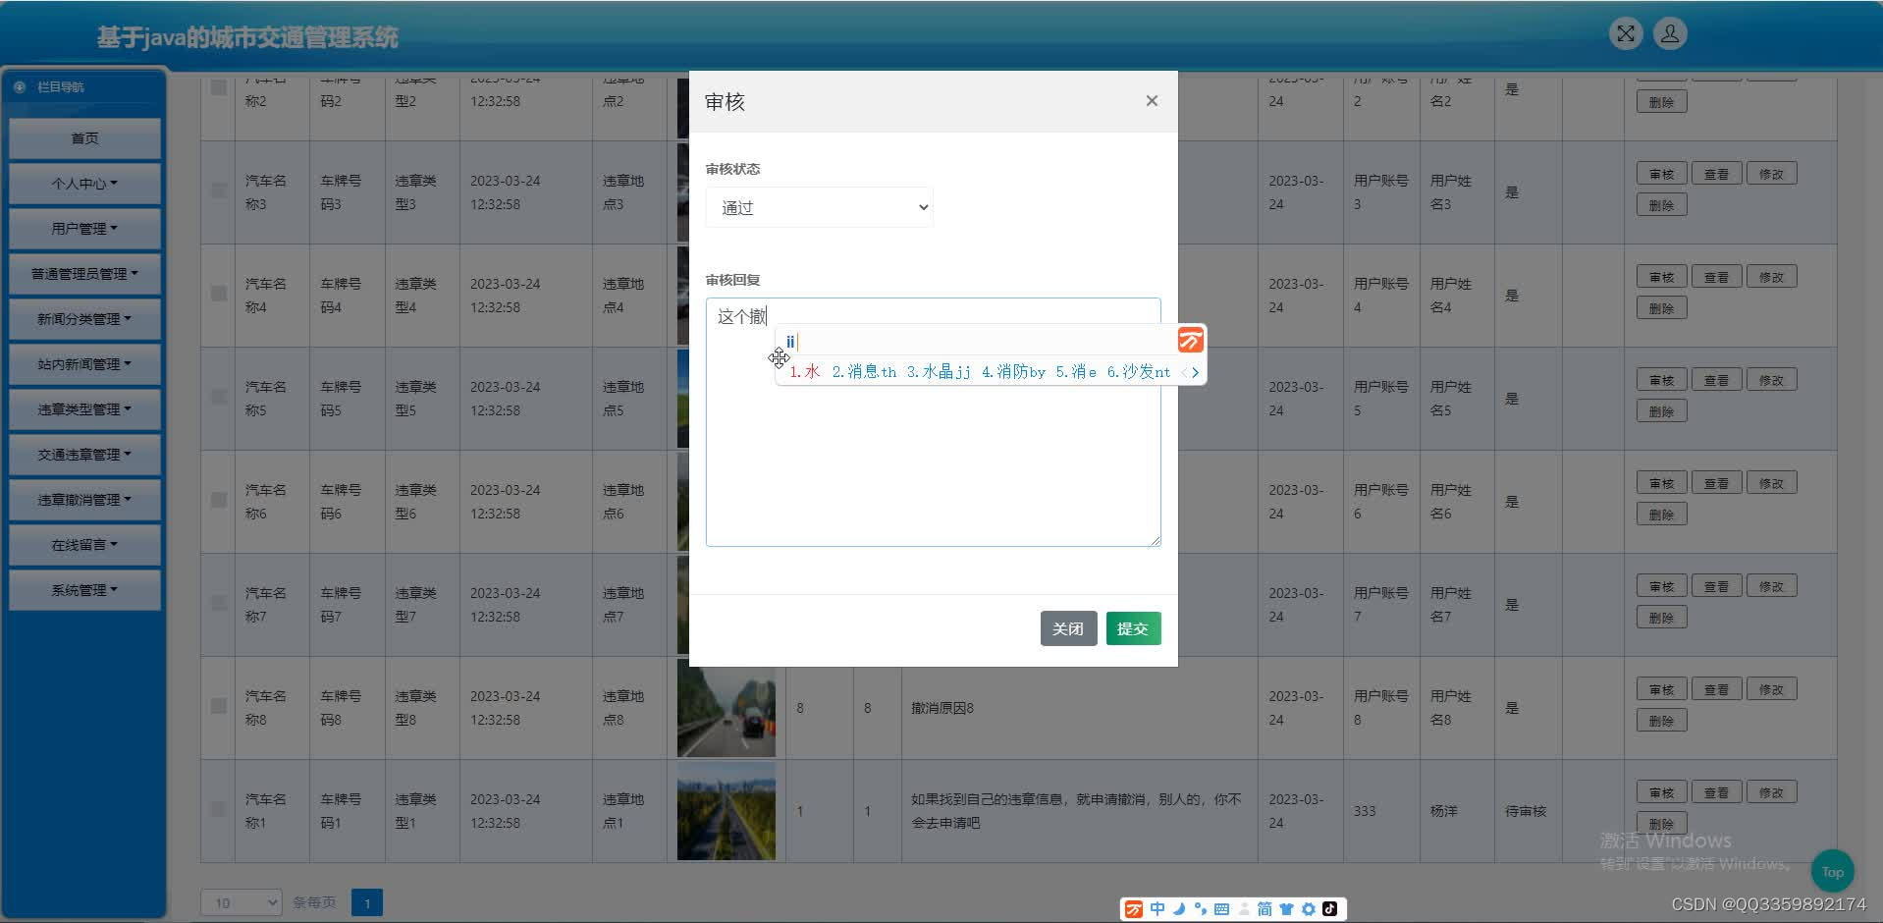Click 查看 button for row 汽车名称8
Image resolution: width=1883 pixels, height=923 pixels.
[x=1716, y=689]
